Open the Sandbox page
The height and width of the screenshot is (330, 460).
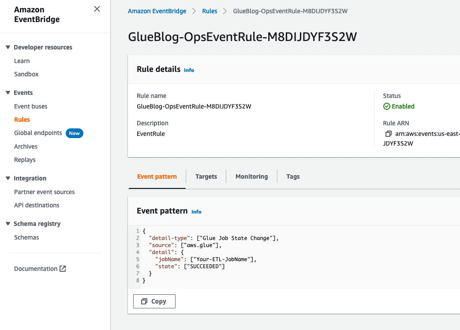(26, 74)
